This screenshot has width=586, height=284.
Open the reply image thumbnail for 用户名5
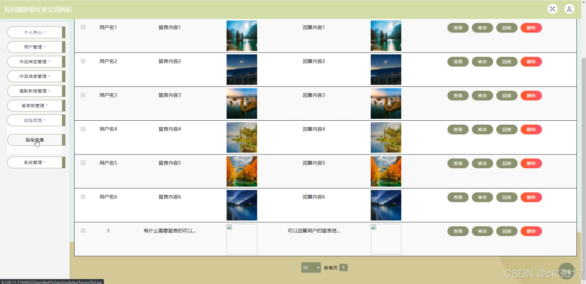click(386, 171)
